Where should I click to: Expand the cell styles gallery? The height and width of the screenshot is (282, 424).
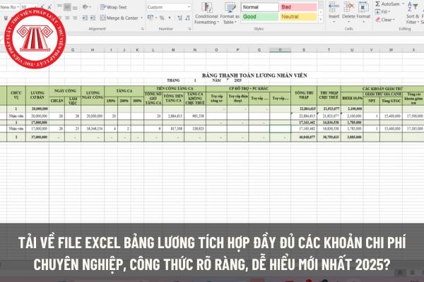point(321,20)
